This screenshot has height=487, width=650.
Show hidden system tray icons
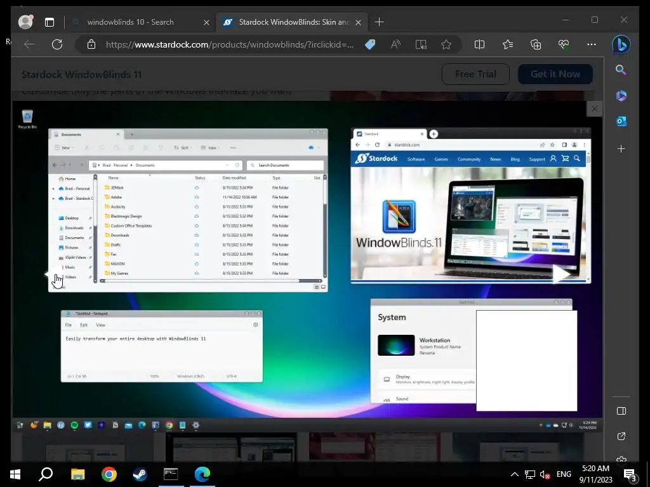coord(514,474)
